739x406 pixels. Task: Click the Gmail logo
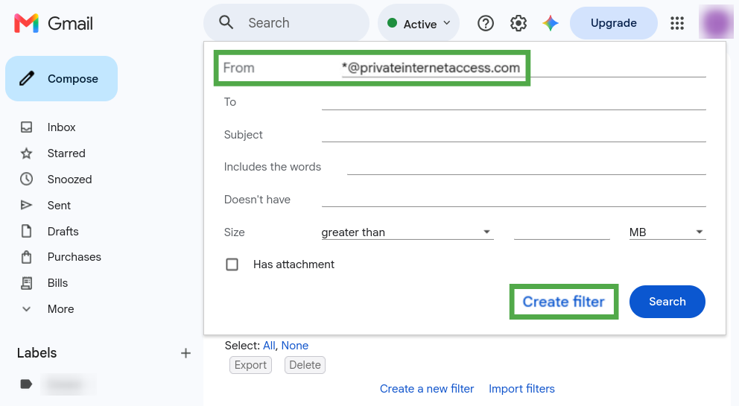(54, 23)
